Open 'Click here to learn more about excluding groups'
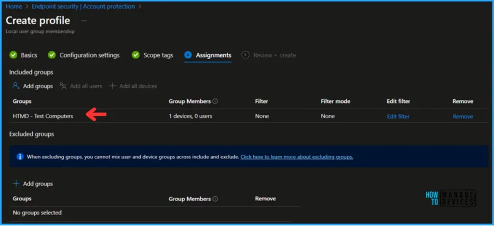The image size is (494, 226). click(x=297, y=157)
